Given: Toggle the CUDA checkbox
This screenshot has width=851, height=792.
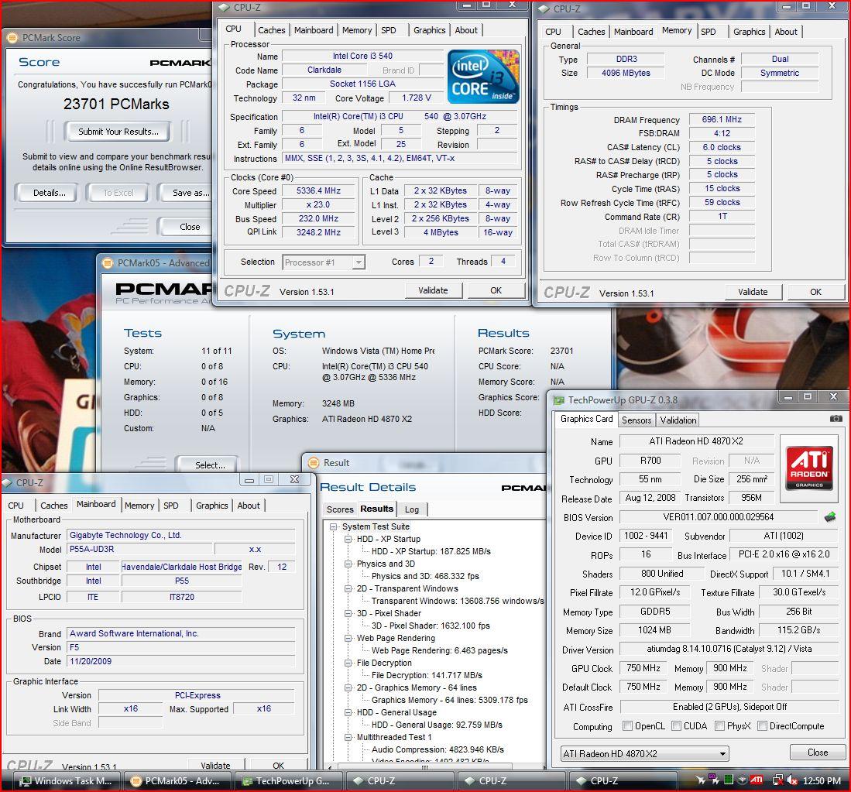Looking at the screenshot, I should coord(676,726).
